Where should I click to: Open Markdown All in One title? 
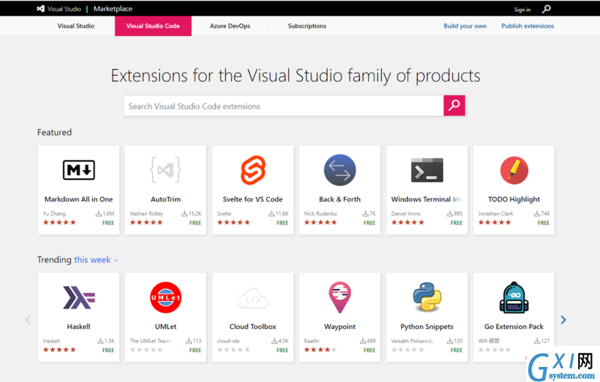pyautogui.click(x=79, y=199)
